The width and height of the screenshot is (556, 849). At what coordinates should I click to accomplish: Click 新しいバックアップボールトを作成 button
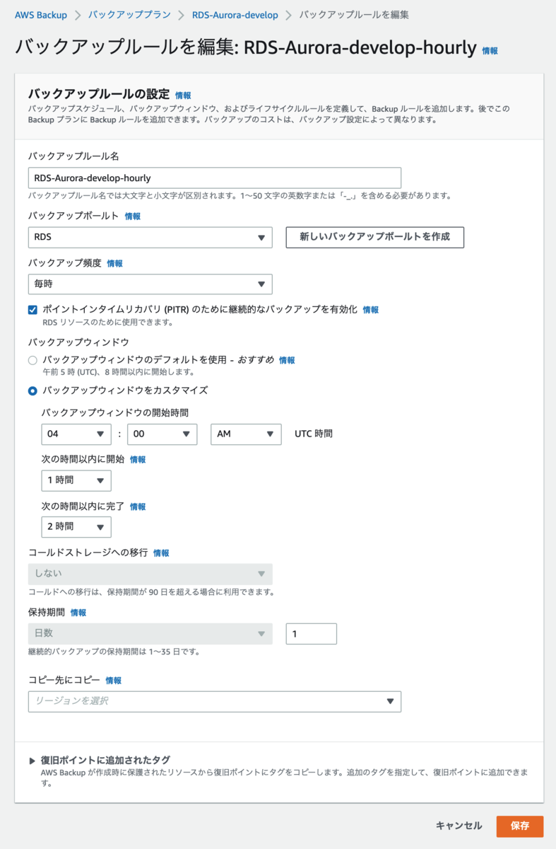[374, 237]
